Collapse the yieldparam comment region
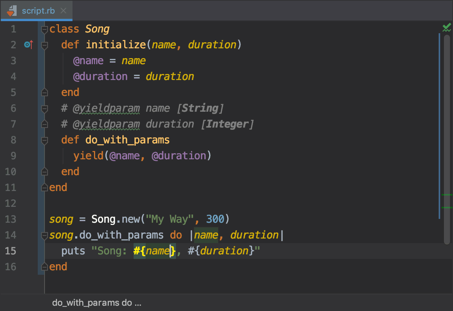Image resolution: width=453 pixels, height=311 pixels. [44, 108]
